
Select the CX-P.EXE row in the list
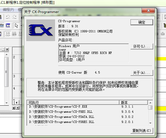point(87,106)
